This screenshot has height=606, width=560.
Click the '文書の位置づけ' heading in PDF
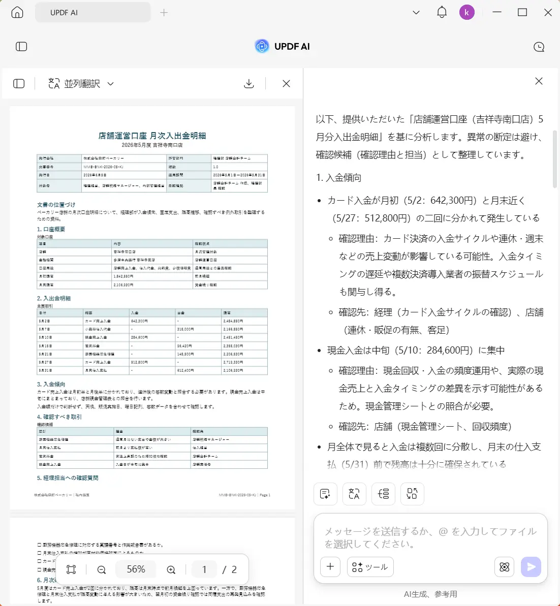[56, 204]
